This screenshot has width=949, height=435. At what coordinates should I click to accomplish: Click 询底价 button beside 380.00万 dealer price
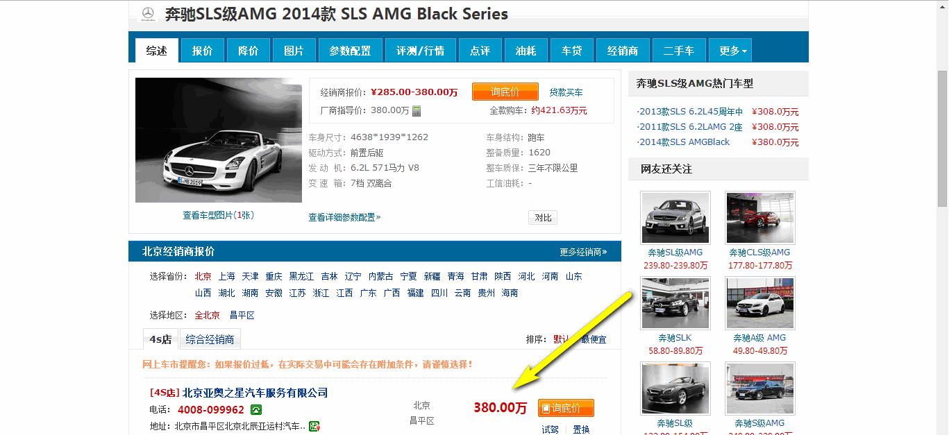tap(566, 408)
